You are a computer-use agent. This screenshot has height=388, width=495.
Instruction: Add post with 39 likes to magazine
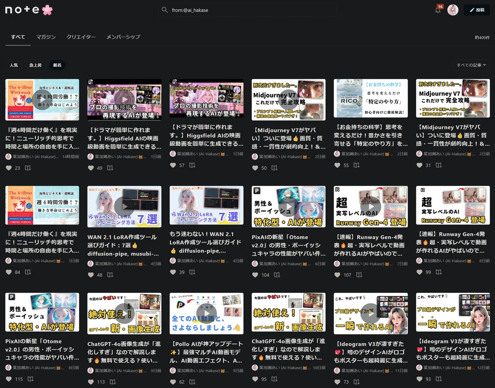tap(192, 272)
